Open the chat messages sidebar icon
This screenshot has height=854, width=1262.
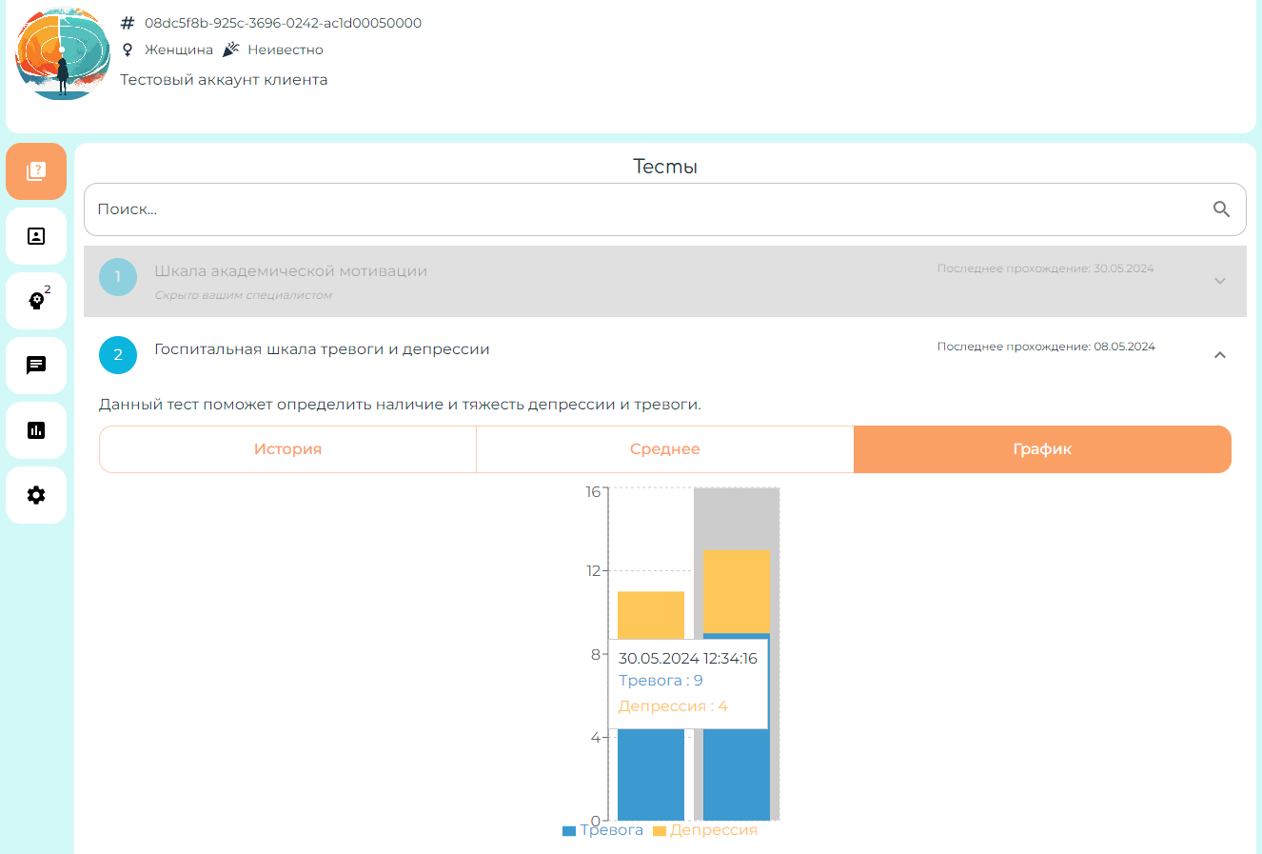point(36,366)
